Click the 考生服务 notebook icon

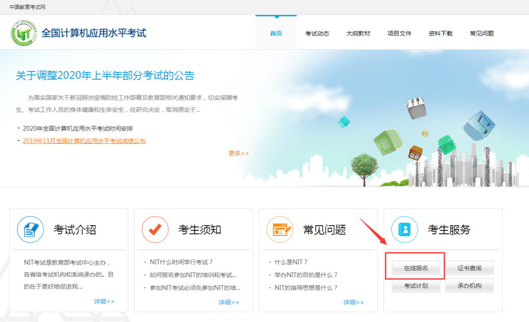pyautogui.click(x=405, y=229)
